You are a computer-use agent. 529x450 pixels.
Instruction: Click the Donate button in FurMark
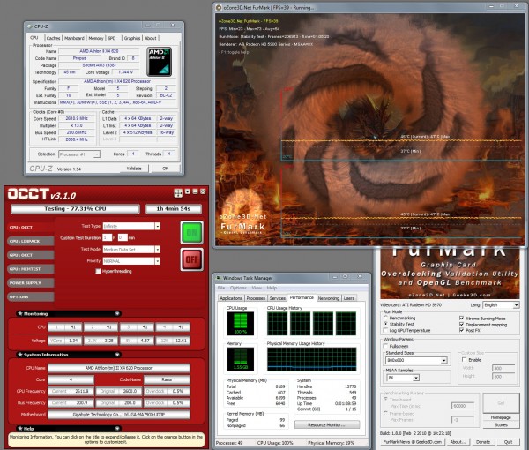point(483,441)
